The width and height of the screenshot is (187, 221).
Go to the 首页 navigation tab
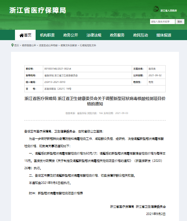pos(25,35)
